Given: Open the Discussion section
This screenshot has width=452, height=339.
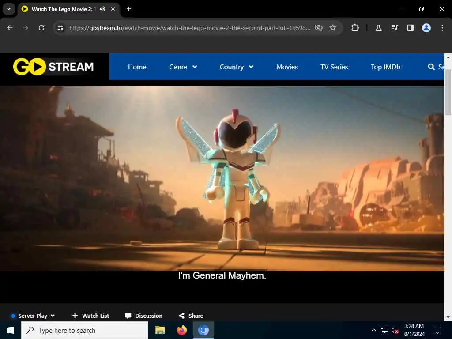Looking at the screenshot, I should (x=143, y=316).
